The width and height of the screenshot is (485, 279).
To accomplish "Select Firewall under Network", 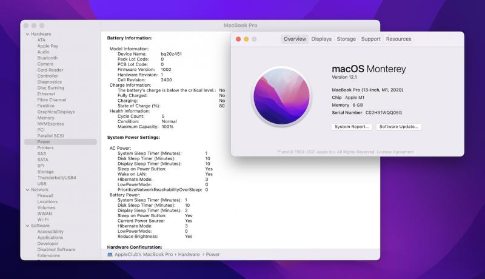I will 45,196.
